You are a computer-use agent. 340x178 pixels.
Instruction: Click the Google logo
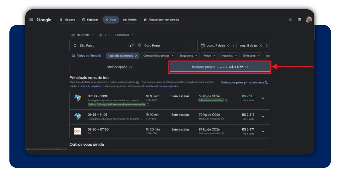44,20
